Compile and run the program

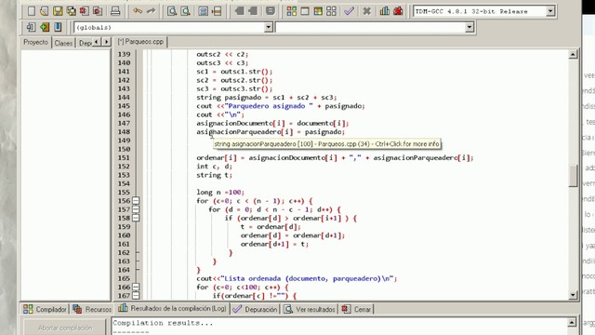(x=318, y=11)
